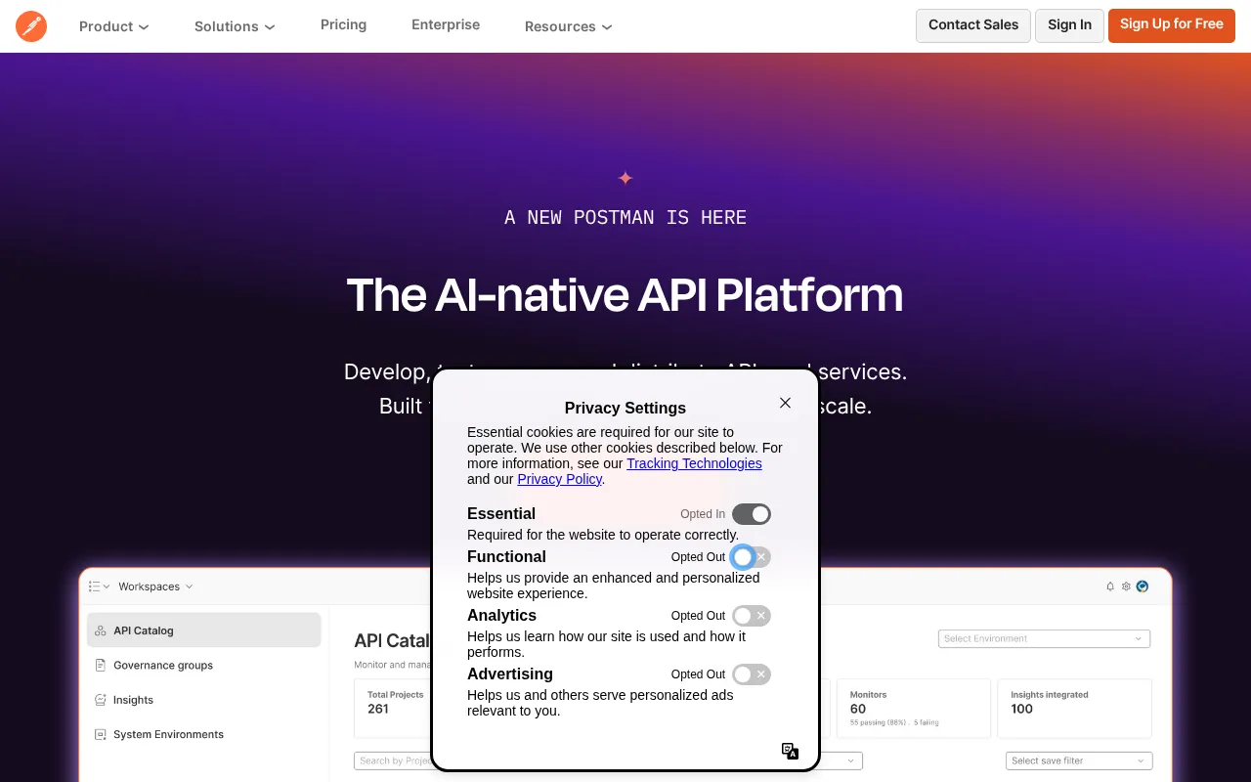Close the Privacy Settings dialog
The height and width of the screenshot is (782, 1251).
pyautogui.click(x=785, y=403)
